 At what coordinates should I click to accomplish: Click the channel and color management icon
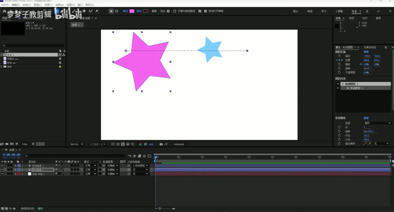140,144
